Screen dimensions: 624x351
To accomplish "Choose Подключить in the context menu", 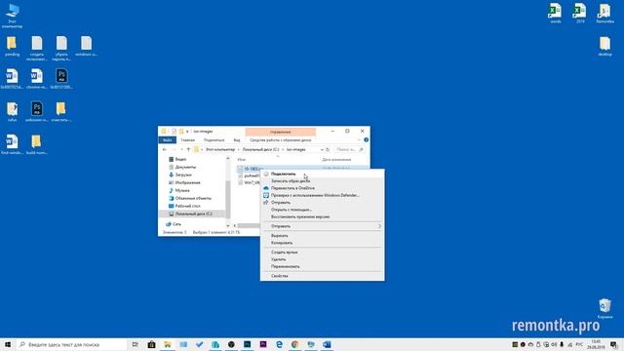I will pos(283,174).
